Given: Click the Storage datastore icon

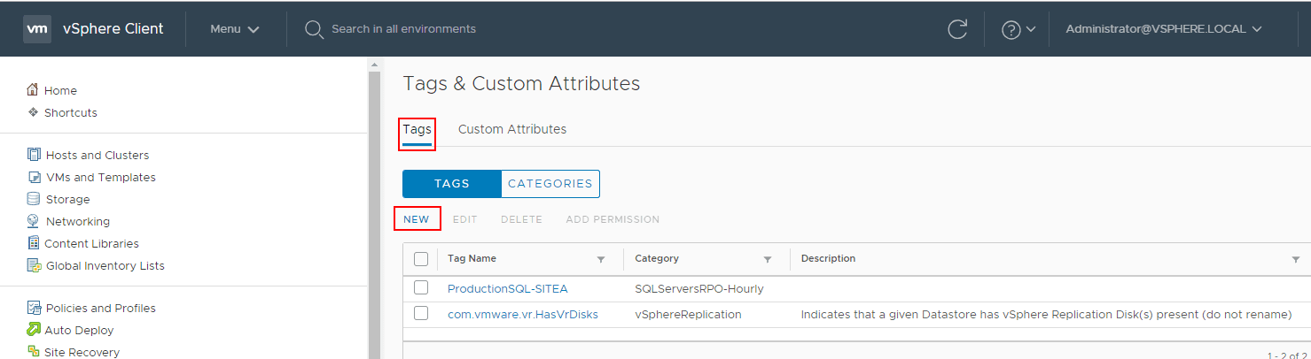Looking at the screenshot, I should [34, 199].
